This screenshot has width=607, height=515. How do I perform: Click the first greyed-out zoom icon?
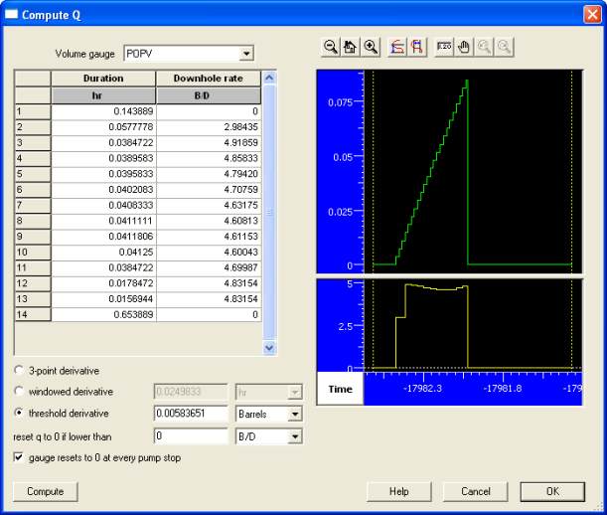484,47
